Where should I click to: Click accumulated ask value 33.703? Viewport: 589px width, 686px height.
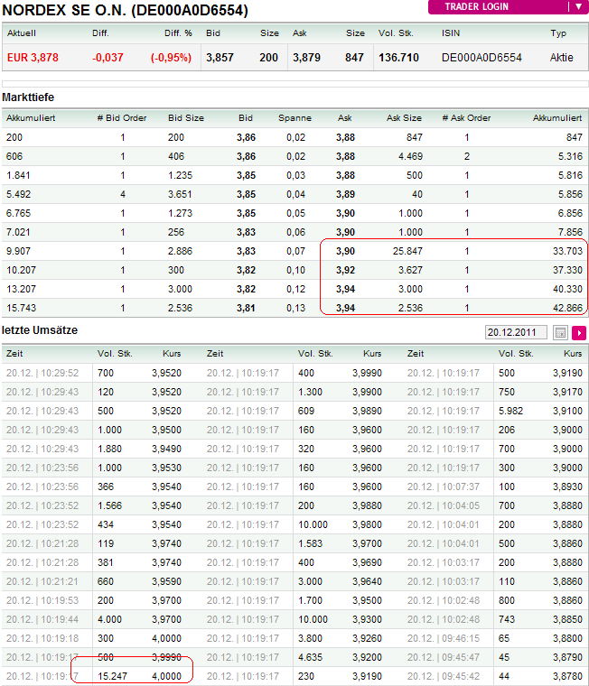click(x=567, y=251)
